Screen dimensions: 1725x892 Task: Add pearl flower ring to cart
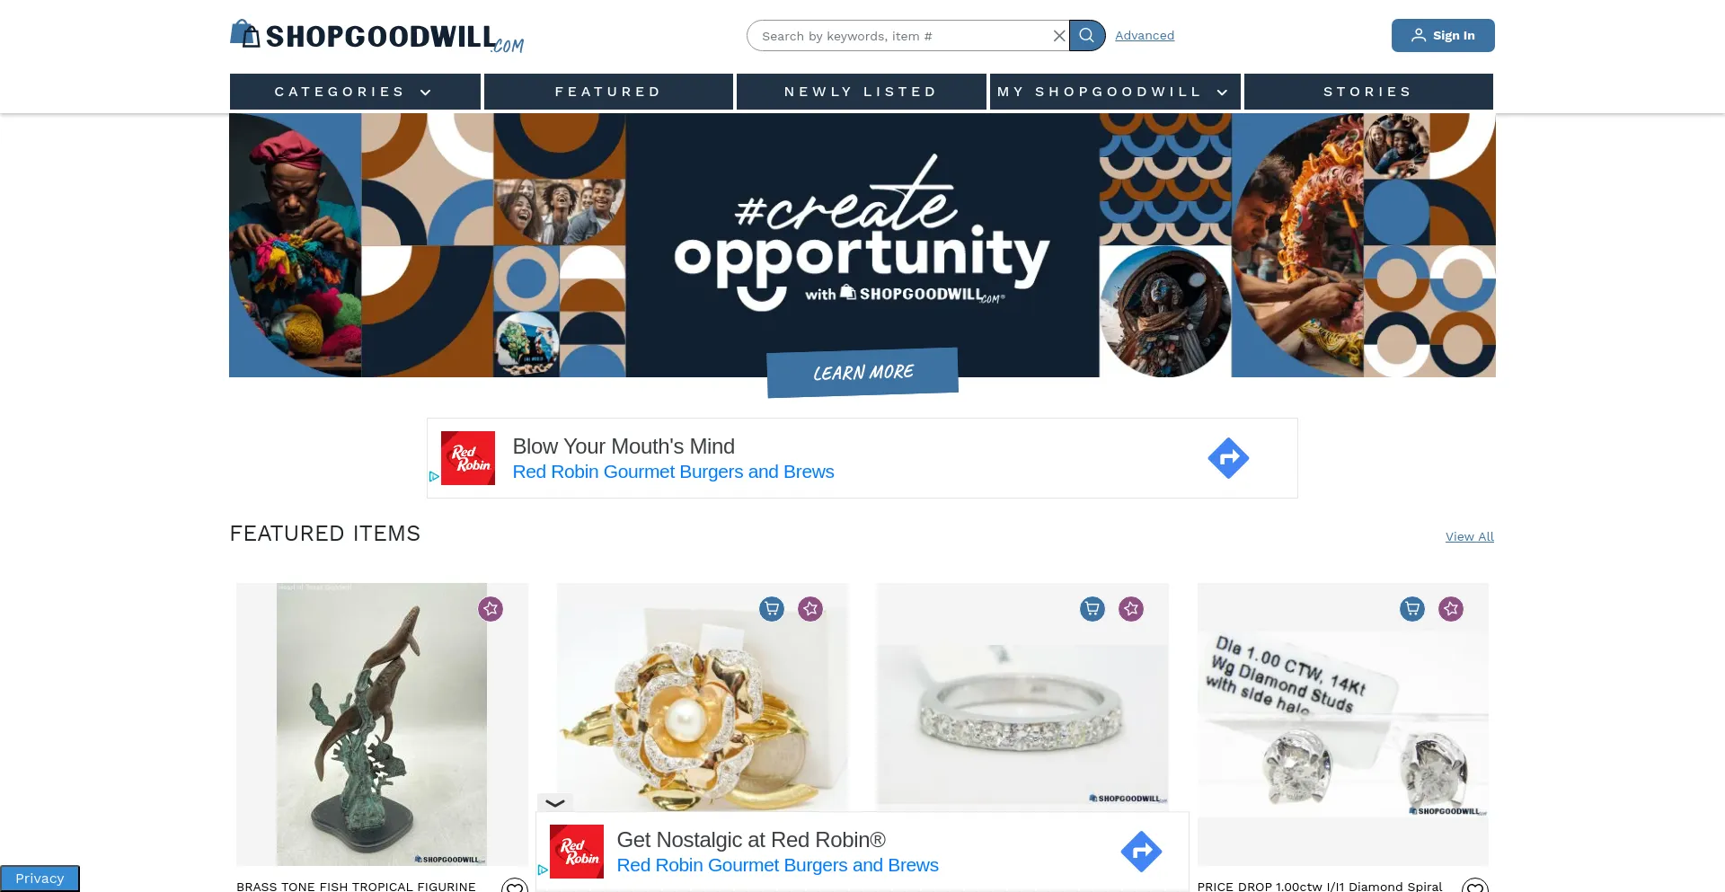[x=772, y=609]
